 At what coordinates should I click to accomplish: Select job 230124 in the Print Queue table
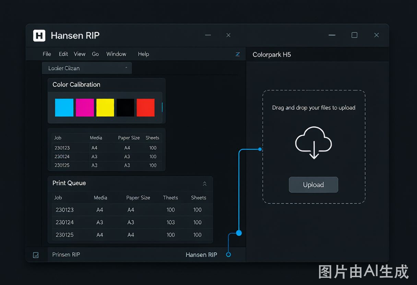132,222
